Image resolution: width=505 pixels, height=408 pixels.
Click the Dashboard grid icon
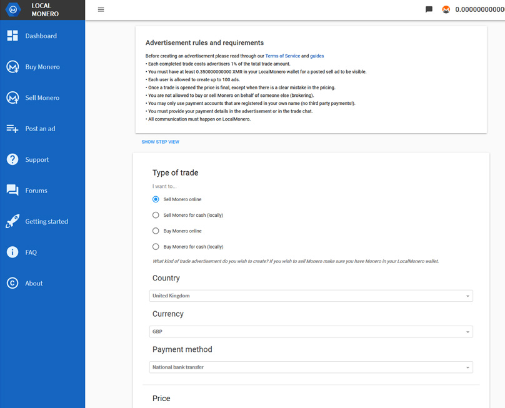tap(12, 36)
